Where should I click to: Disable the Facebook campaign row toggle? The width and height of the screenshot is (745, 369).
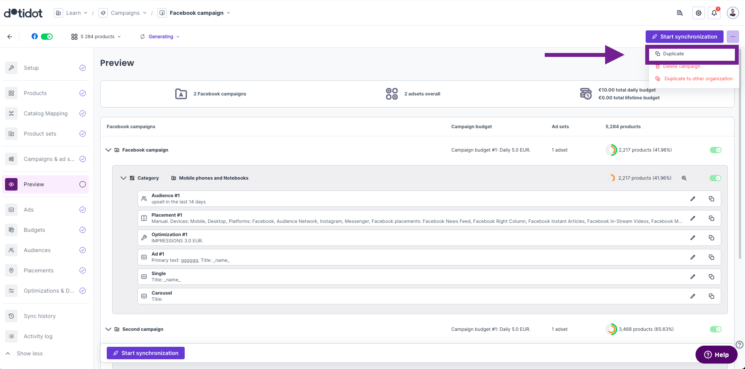click(x=715, y=150)
